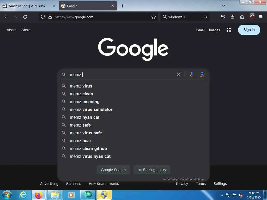The image size is (267, 200).
Task: Open the Images link
Action: 214,30
